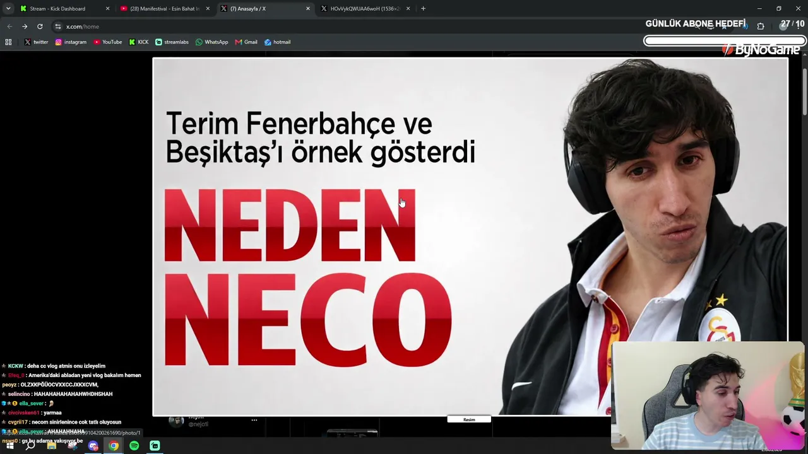Open the KICK bookmark

139,42
